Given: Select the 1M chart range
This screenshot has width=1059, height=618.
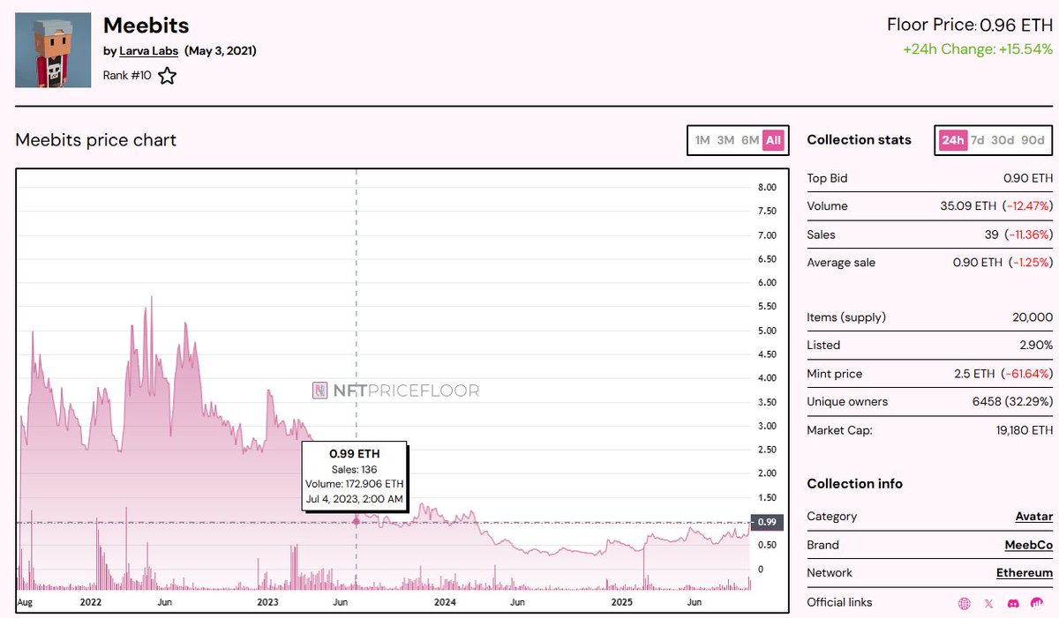Looking at the screenshot, I should tap(702, 140).
